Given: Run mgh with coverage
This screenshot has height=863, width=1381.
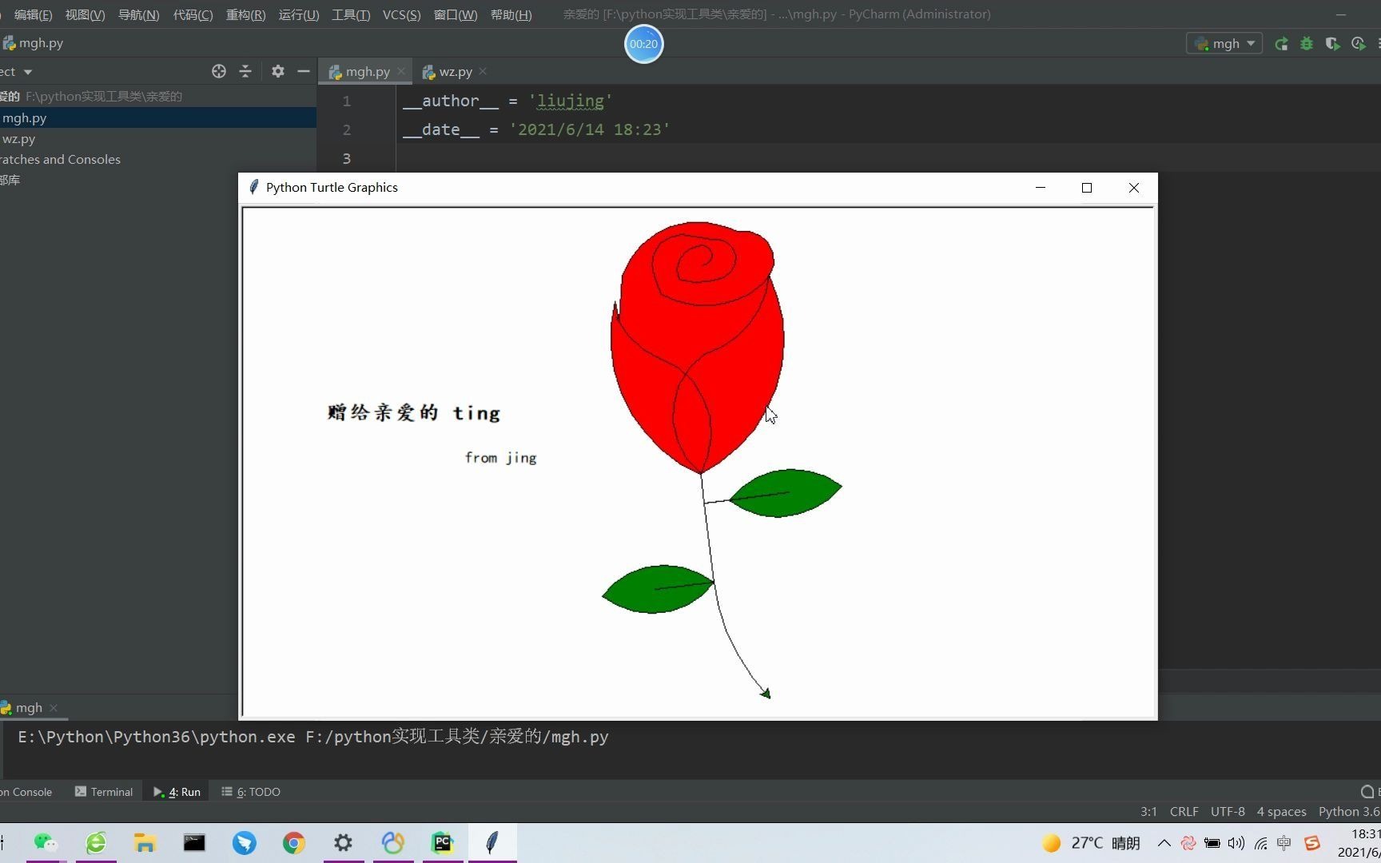Looking at the screenshot, I should [x=1332, y=44].
